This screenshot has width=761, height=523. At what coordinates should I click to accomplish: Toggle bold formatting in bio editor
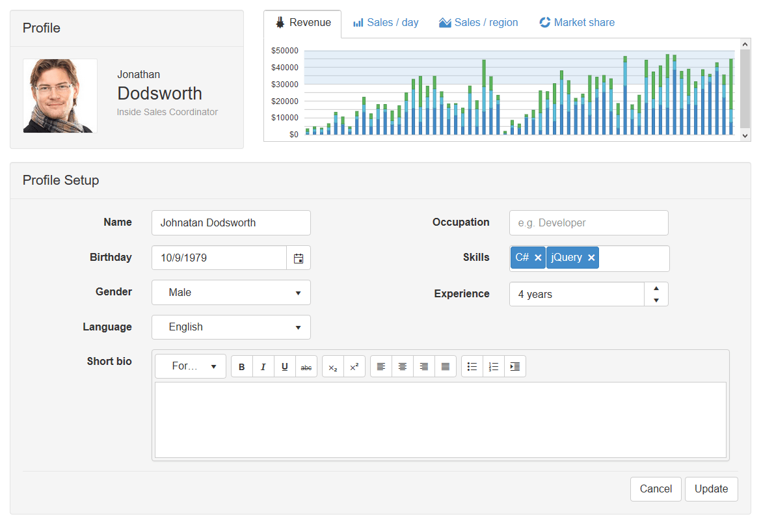click(x=242, y=367)
